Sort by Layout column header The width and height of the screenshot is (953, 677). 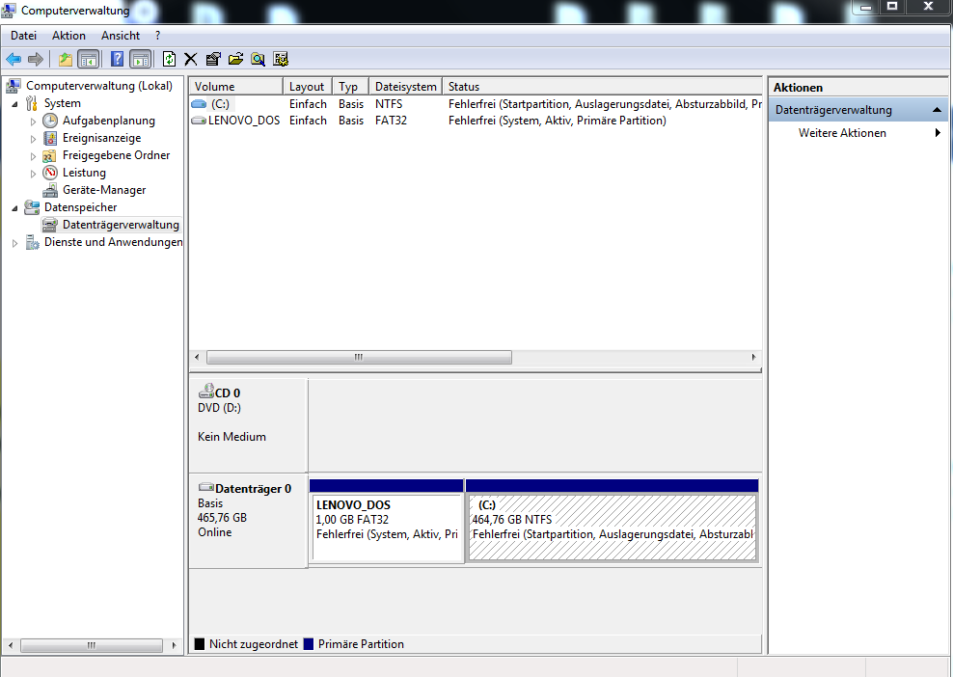click(308, 86)
